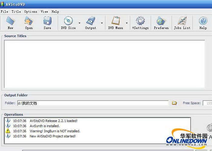Viewport: 212px width, 151px height.
Task: Click the AVStoDVD title bar app icon
Action: coord(2,4)
